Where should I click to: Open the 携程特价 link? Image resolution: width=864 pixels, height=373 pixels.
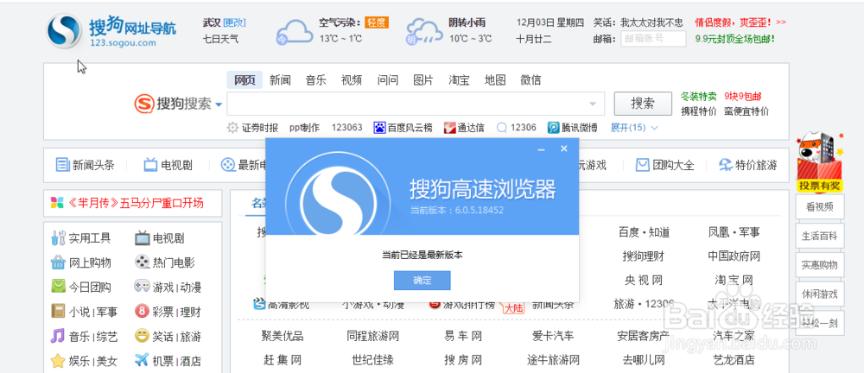tap(699, 112)
